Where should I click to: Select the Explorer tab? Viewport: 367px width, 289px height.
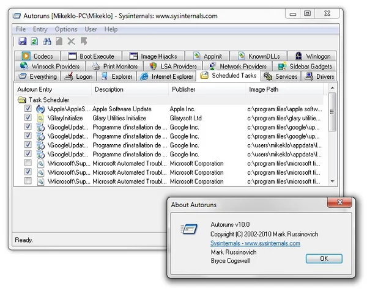[x=117, y=76]
